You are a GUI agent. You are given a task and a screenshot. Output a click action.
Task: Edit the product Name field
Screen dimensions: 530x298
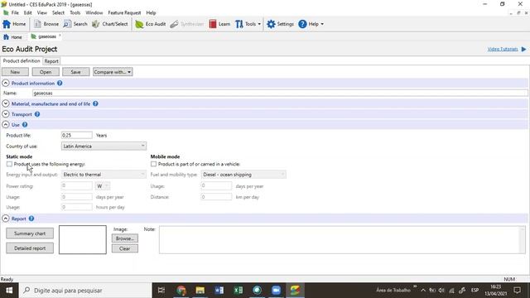pyautogui.click(x=280, y=93)
